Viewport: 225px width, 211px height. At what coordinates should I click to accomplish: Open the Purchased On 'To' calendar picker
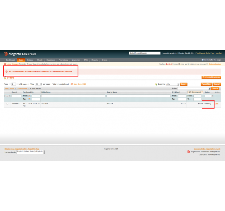(x=29, y=99)
